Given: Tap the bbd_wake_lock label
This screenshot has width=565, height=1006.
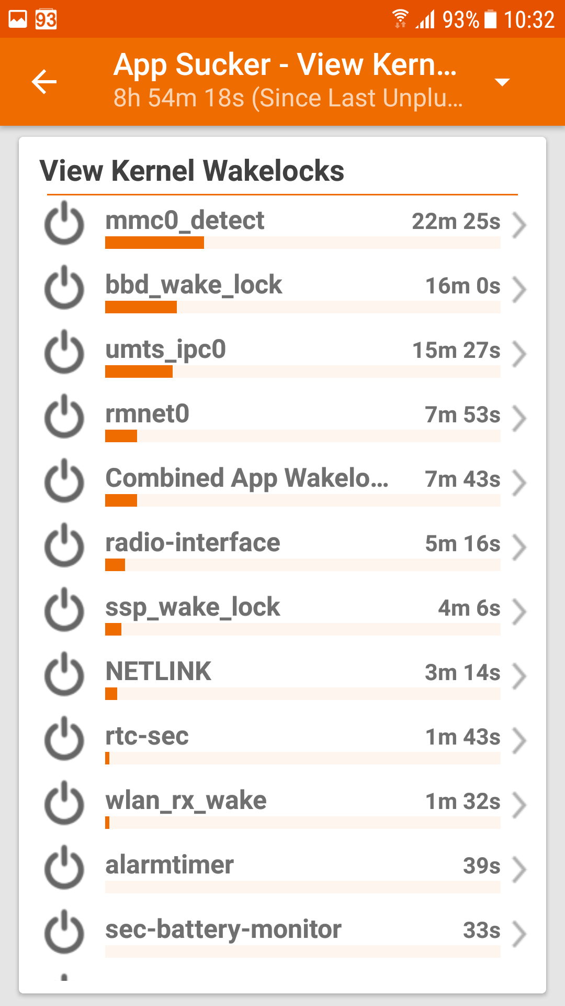Looking at the screenshot, I should point(194,285).
